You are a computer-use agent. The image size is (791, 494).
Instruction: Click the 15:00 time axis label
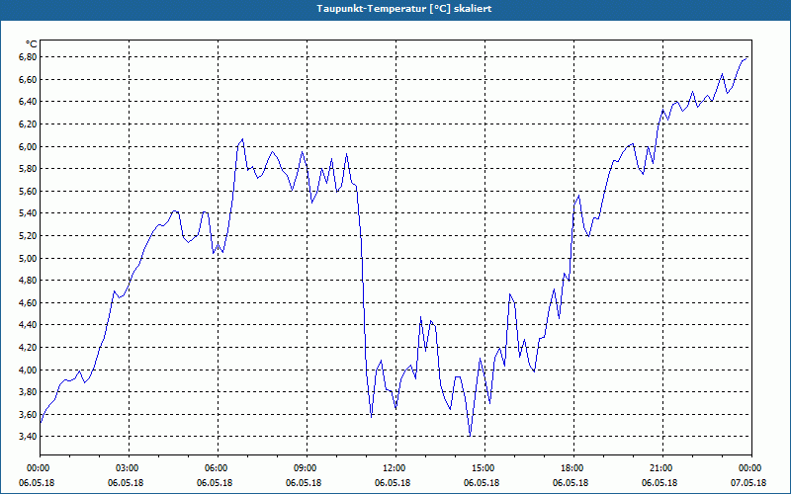click(484, 468)
